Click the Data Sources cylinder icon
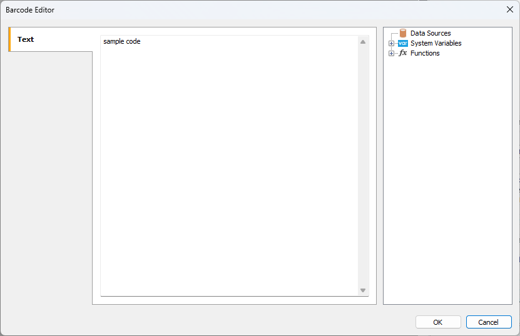Image resolution: width=520 pixels, height=336 pixels. (x=403, y=33)
